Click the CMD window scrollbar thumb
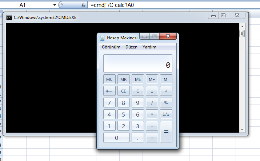The width and height of the screenshot is (260, 161). 242,34
